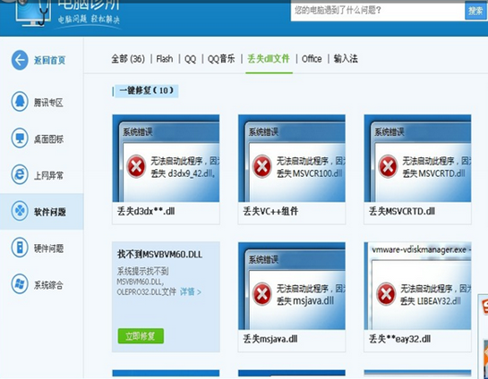This screenshot has height=379, width=488.
Task: Click the 系统综合 label in the sidebar
Action: [x=48, y=285]
